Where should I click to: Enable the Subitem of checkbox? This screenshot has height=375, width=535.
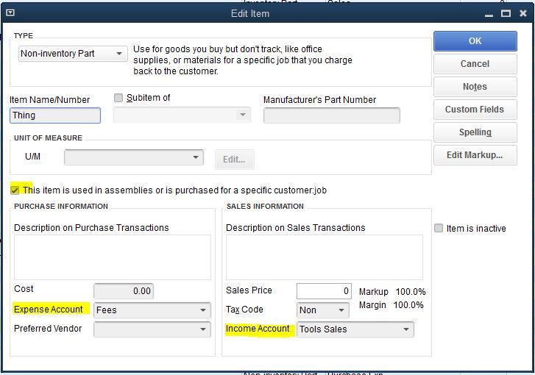point(118,98)
